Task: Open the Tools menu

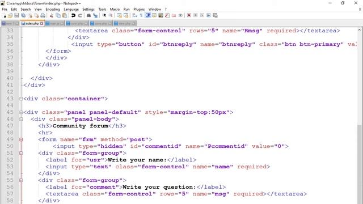Action: [x=102, y=9]
